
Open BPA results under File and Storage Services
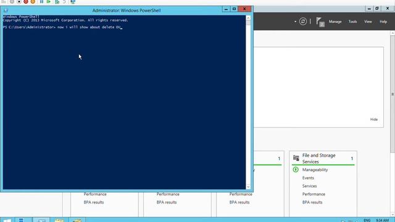point(312,202)
